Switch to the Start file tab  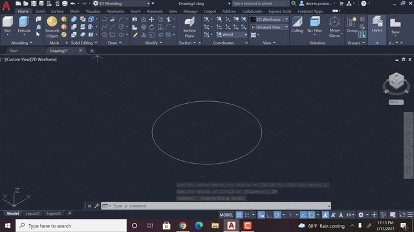[x=14, y=51]
